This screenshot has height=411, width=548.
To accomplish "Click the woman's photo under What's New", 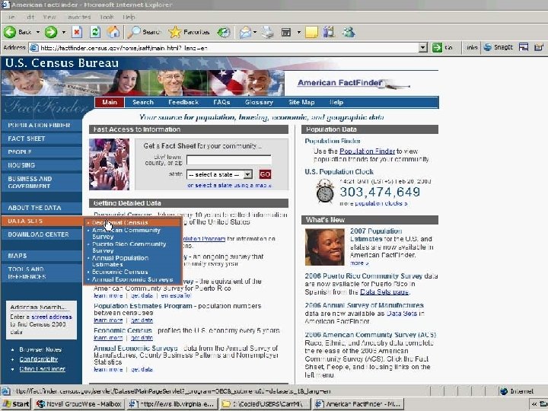I will (x=325, y=247).
